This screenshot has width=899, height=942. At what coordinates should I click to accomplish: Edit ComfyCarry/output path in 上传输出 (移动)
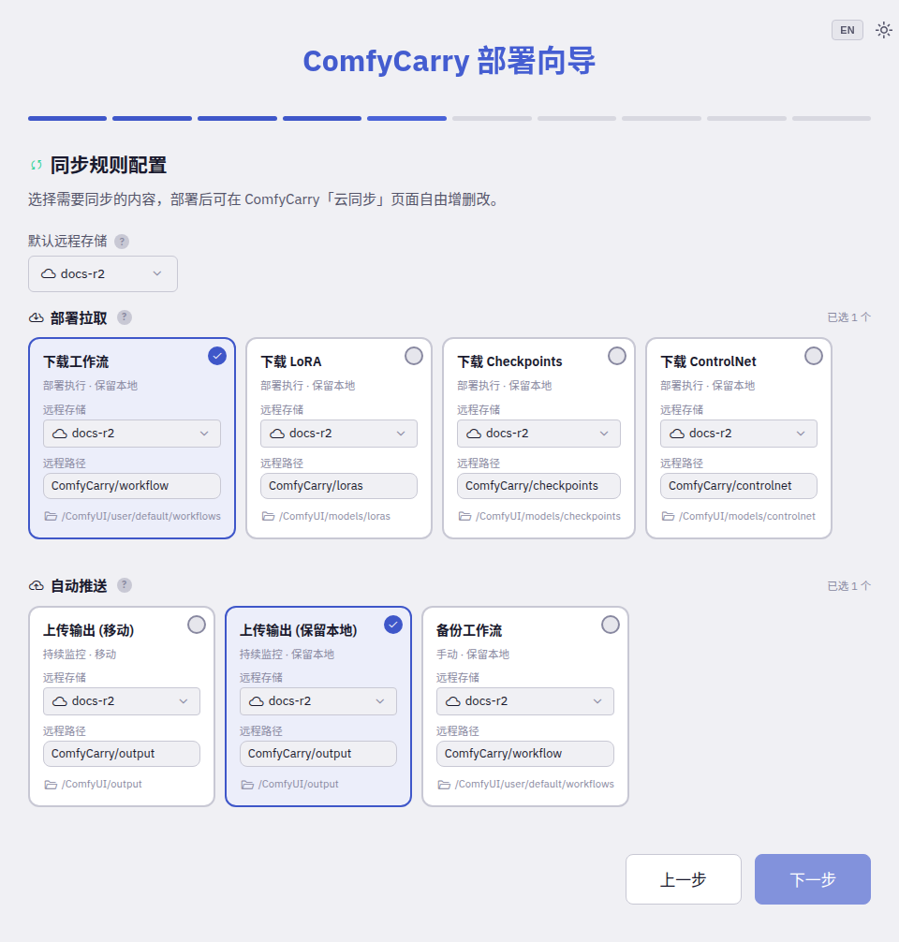[x=122, y=754]
